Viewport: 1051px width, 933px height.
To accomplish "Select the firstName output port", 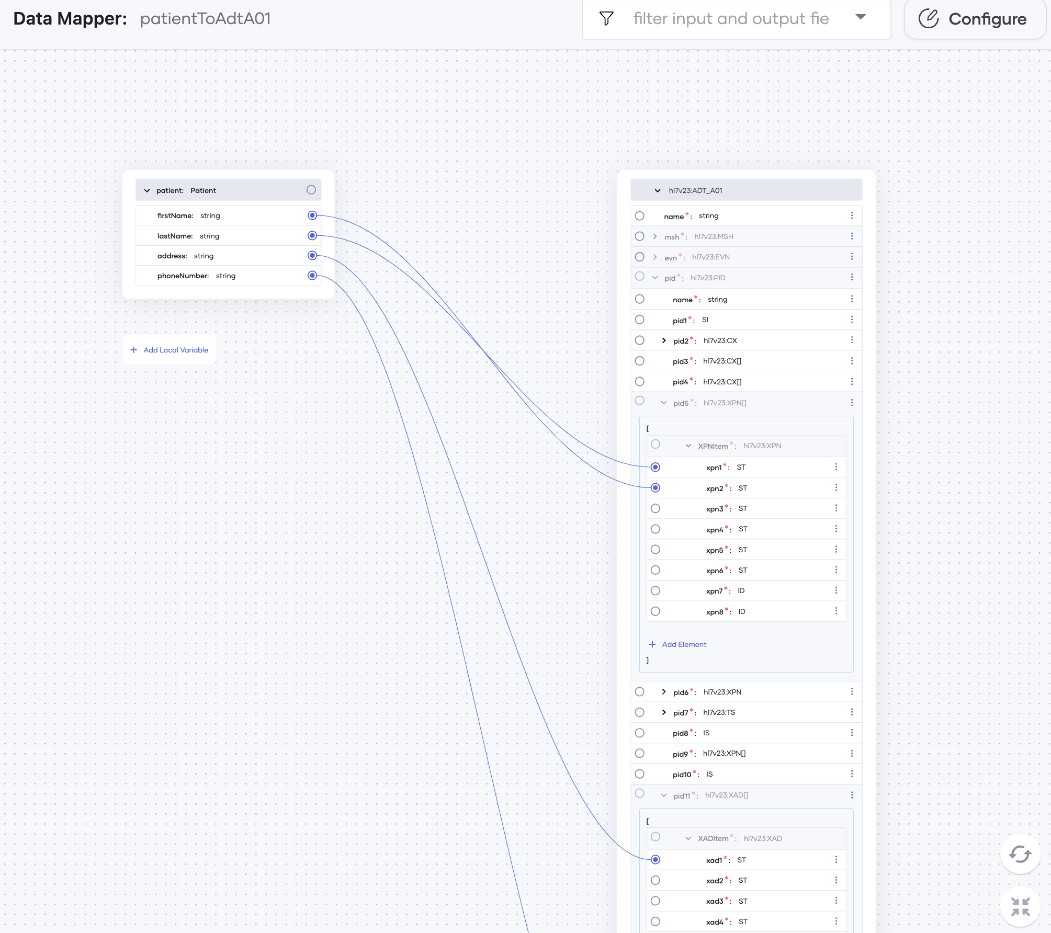I will (312, 215).
